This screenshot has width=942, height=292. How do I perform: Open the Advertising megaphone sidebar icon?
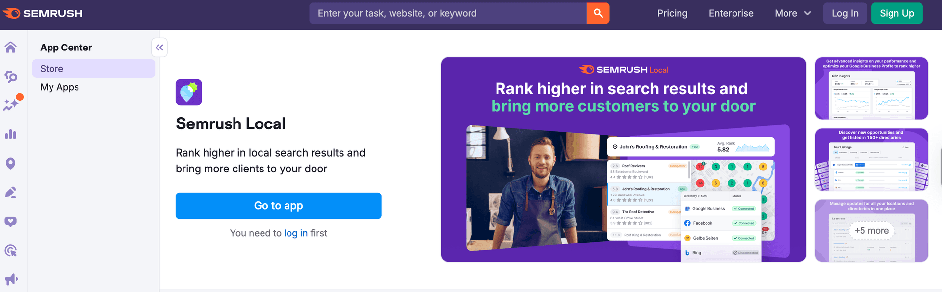pyautogui.click(x=11, y=279)
